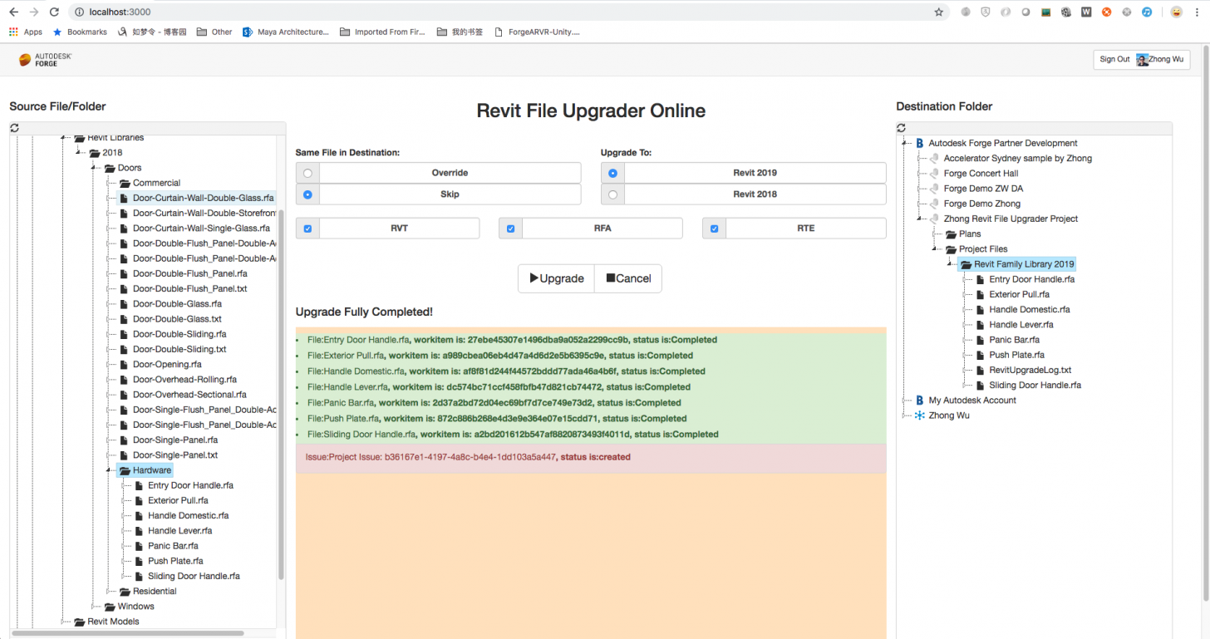
Task: Click the Residential folder icon
Action: [125, 592]
